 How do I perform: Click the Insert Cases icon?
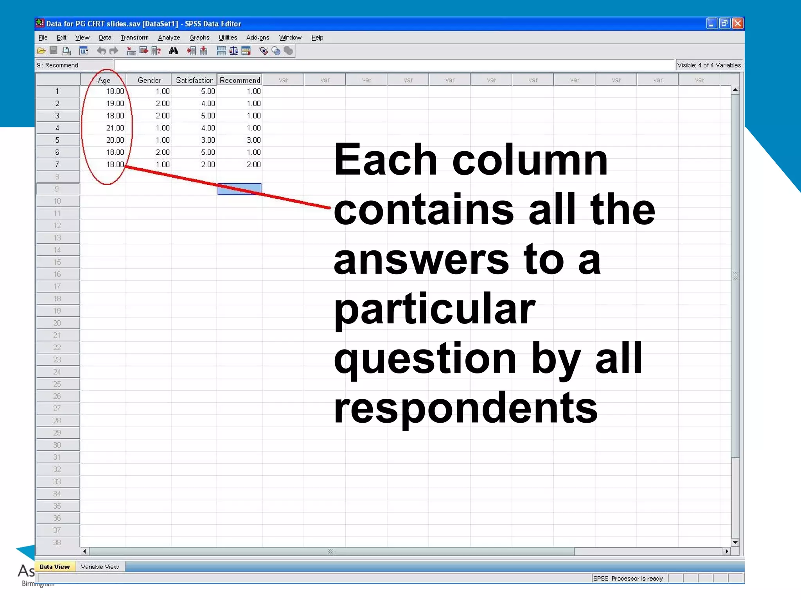tap(191, 51)
